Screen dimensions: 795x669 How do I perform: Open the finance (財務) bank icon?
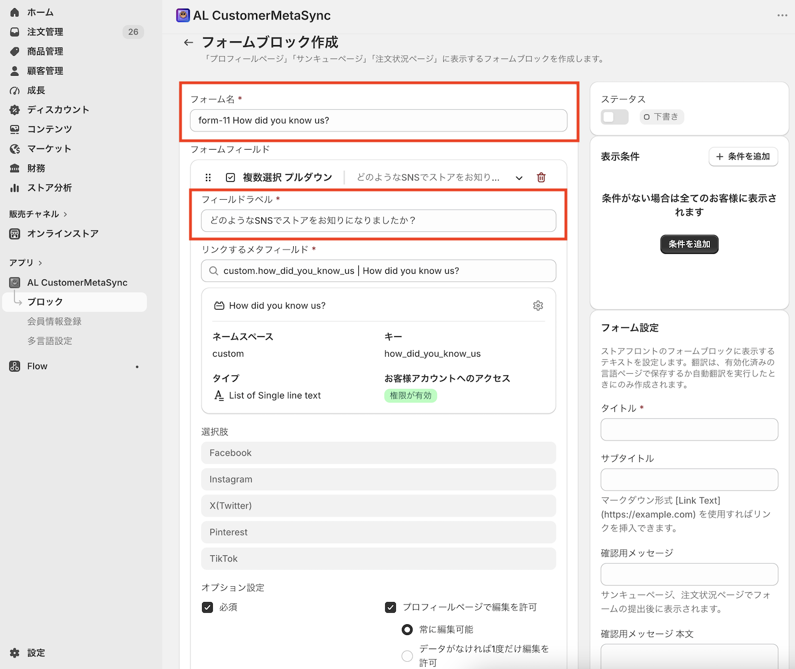[x=15, y=168]
